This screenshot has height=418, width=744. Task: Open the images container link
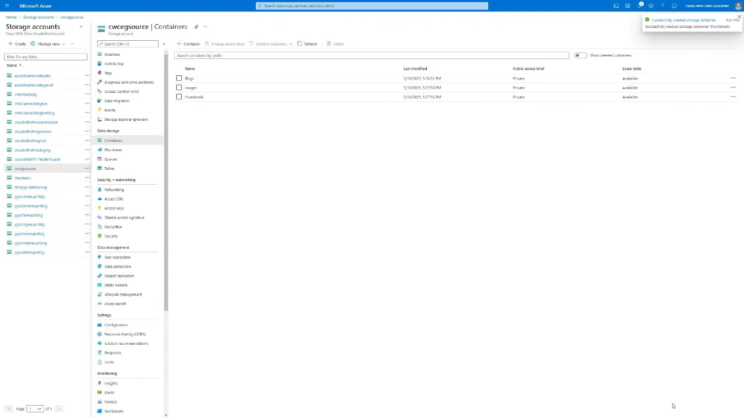(191, 88)
